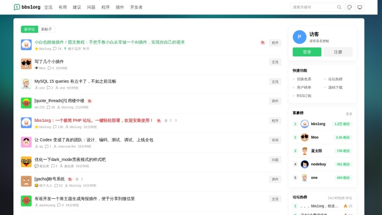
Task: Click 更多 in 富豪榜 panel
Action: pyautogui.click(x=349, y=114)
